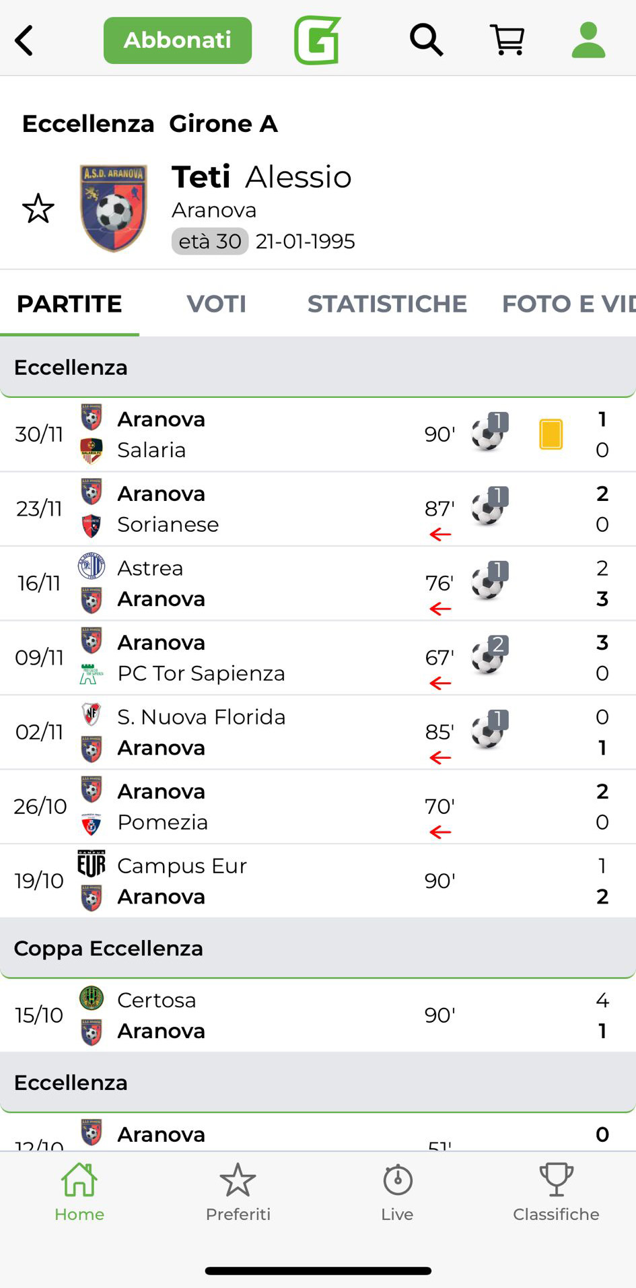
Task: Open Classifiche trophy in bottom navigation
Action: [x=556, y=1192]
